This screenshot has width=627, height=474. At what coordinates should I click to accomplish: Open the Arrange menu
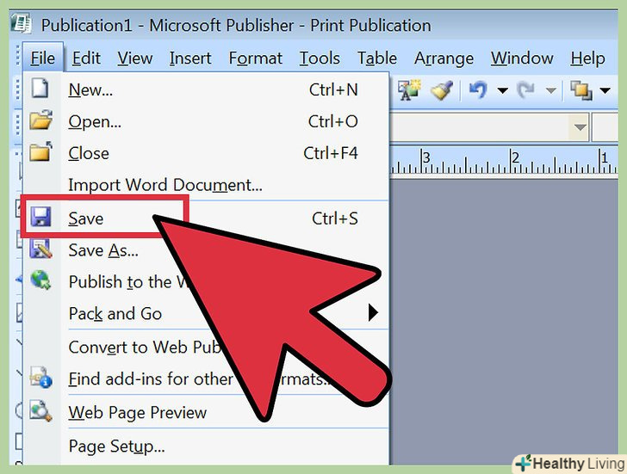(444, 58)
